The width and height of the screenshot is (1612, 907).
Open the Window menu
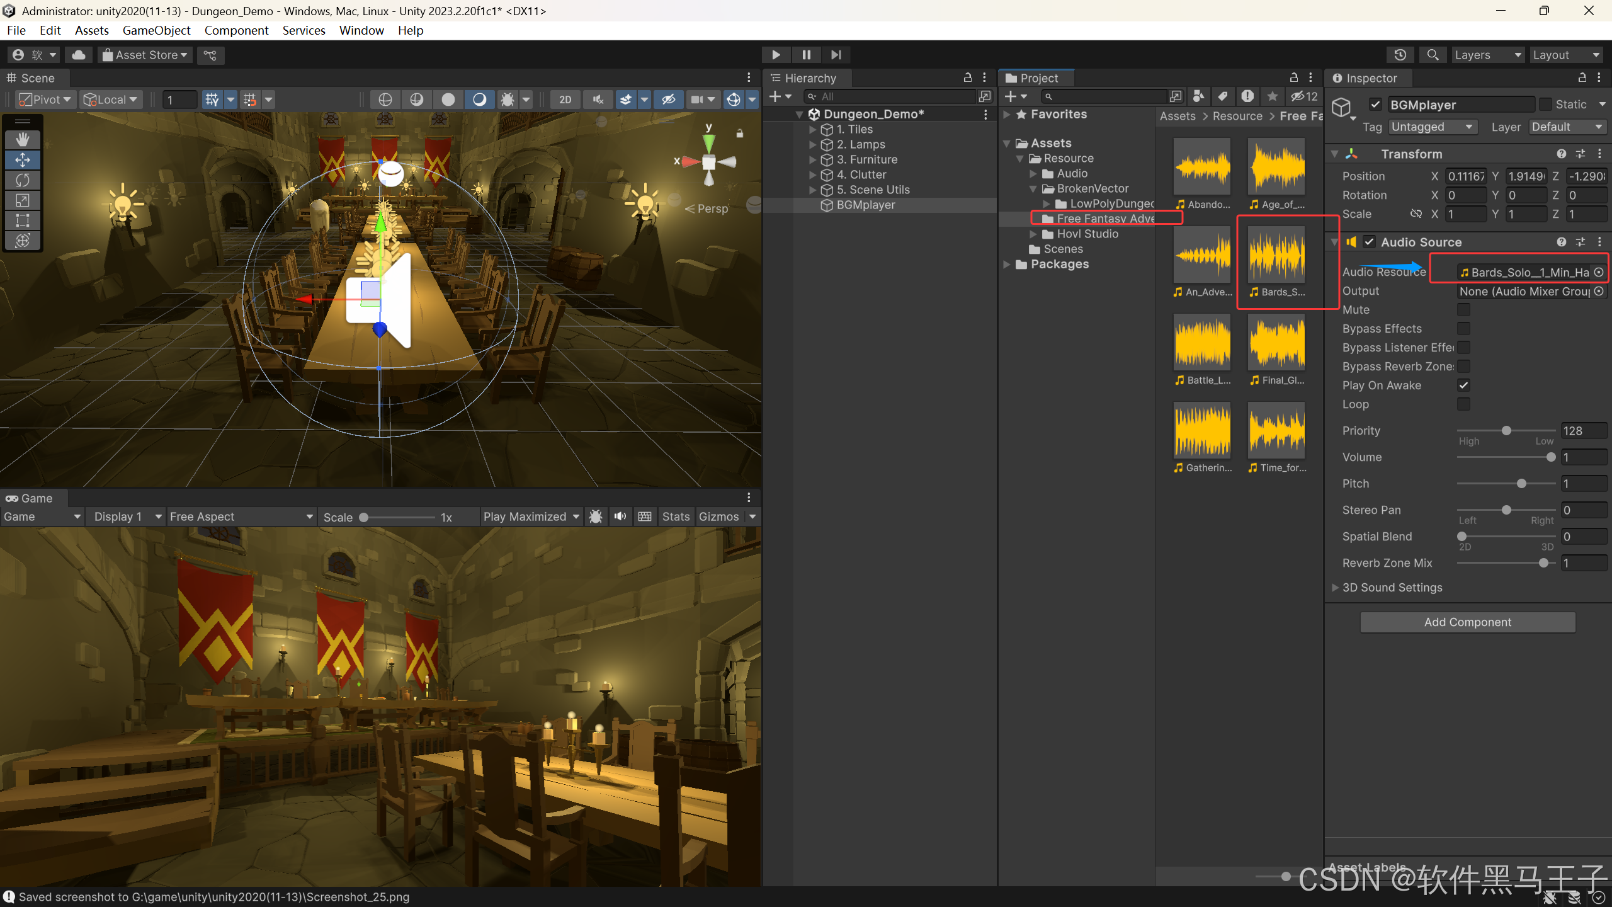(361, 30)
